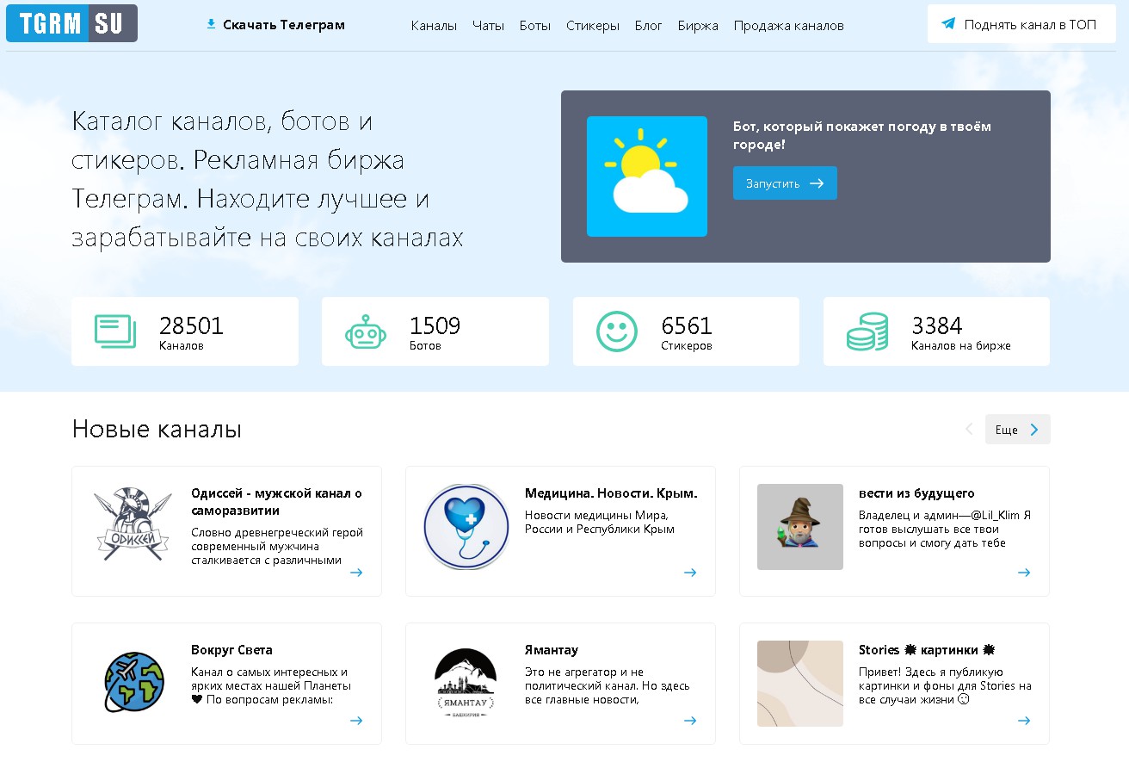Click the robot icon next to 1509

(x=366, y=331)
